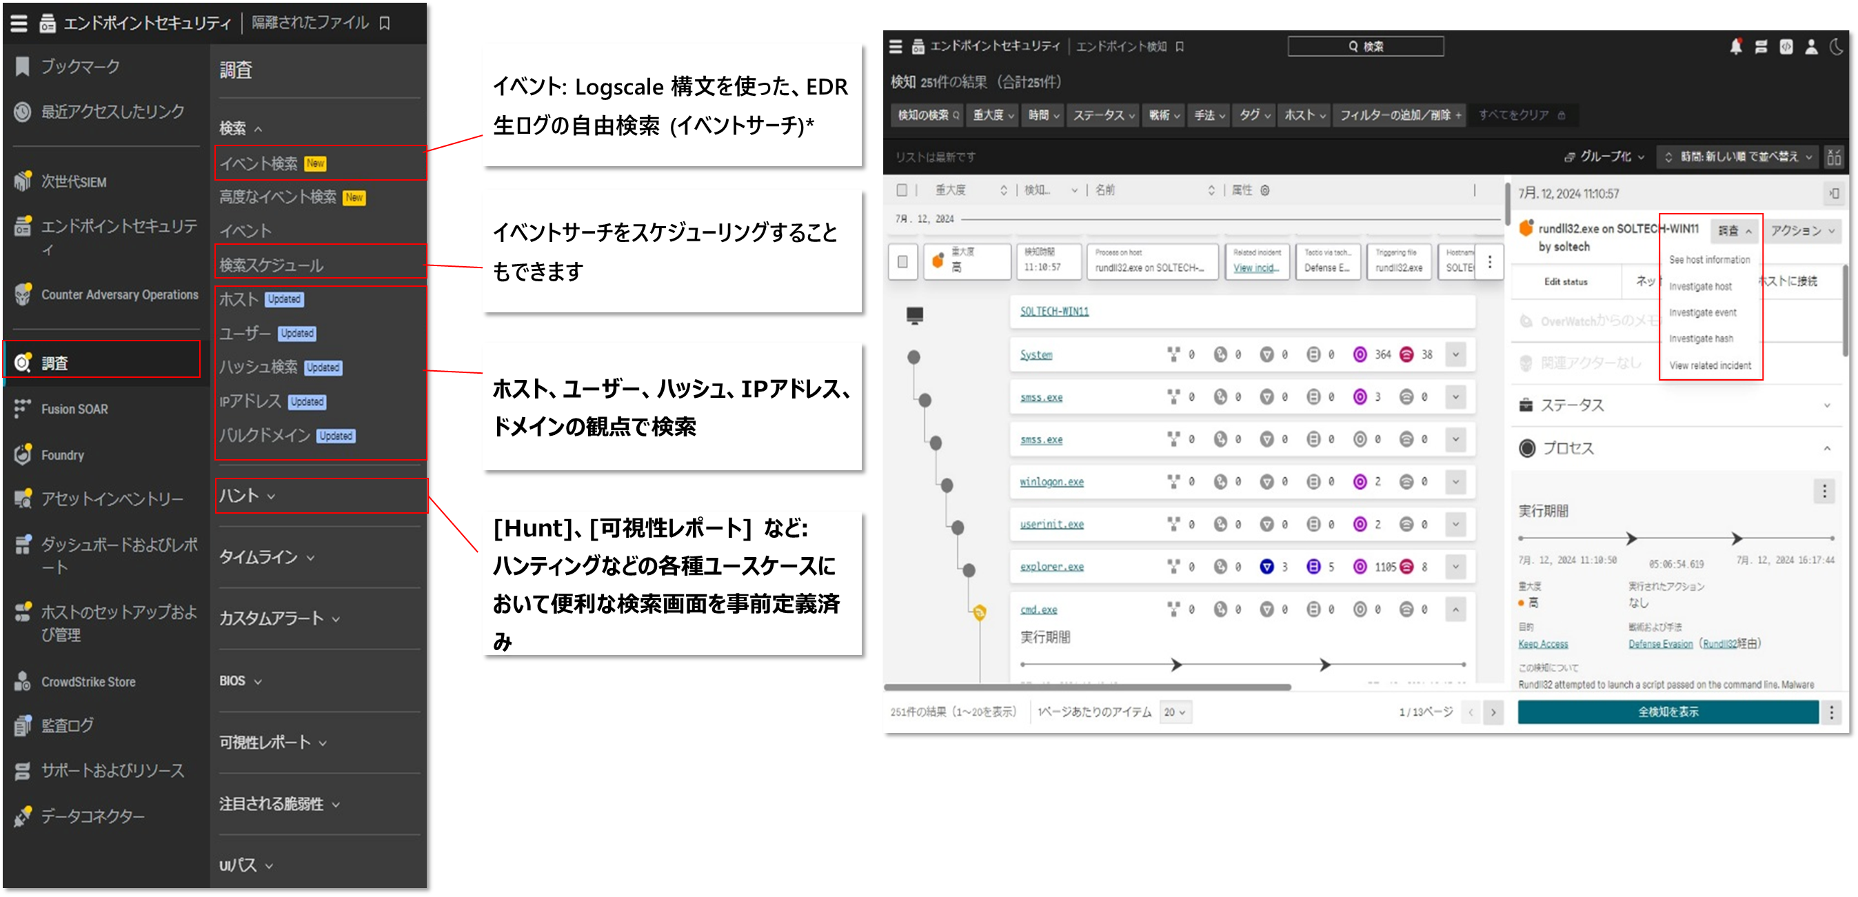Open winlogon.exe process link
The height and width of the screenshot is (897, 1858).
[1051, 482]
